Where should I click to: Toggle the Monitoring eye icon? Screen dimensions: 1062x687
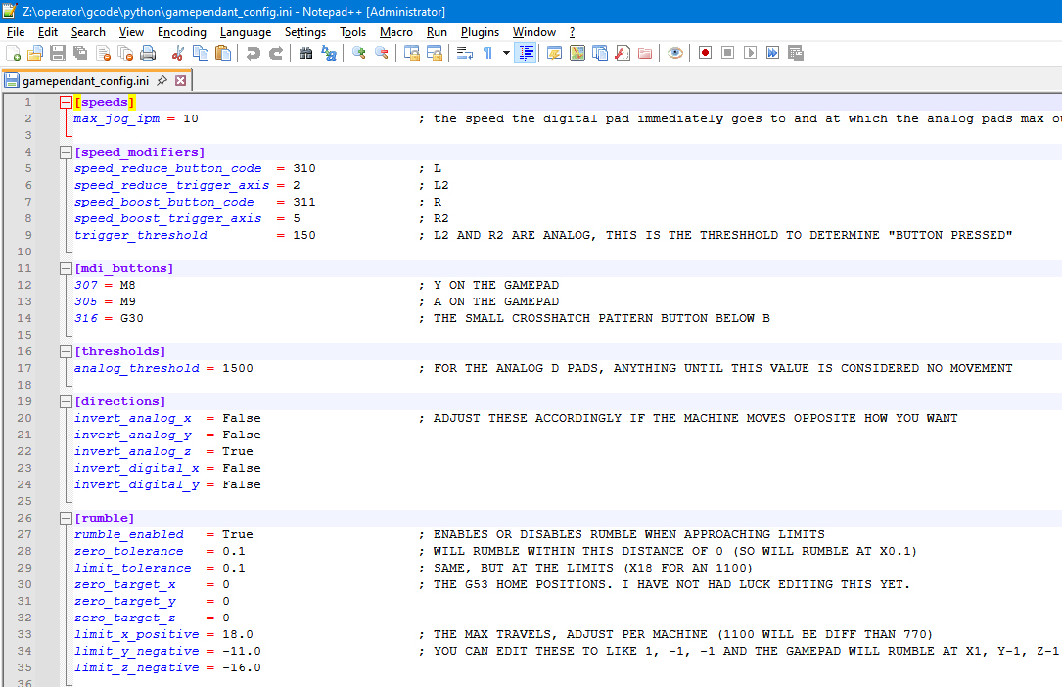pos(675,53)
